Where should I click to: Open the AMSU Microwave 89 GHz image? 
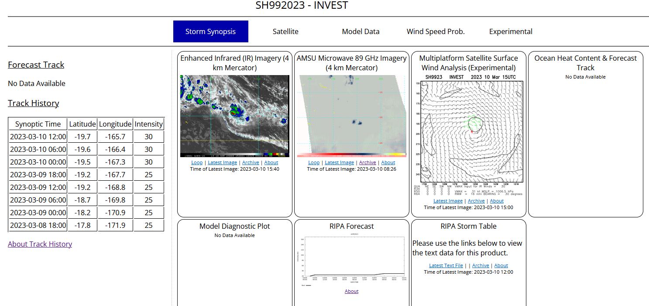click(352, 116)
